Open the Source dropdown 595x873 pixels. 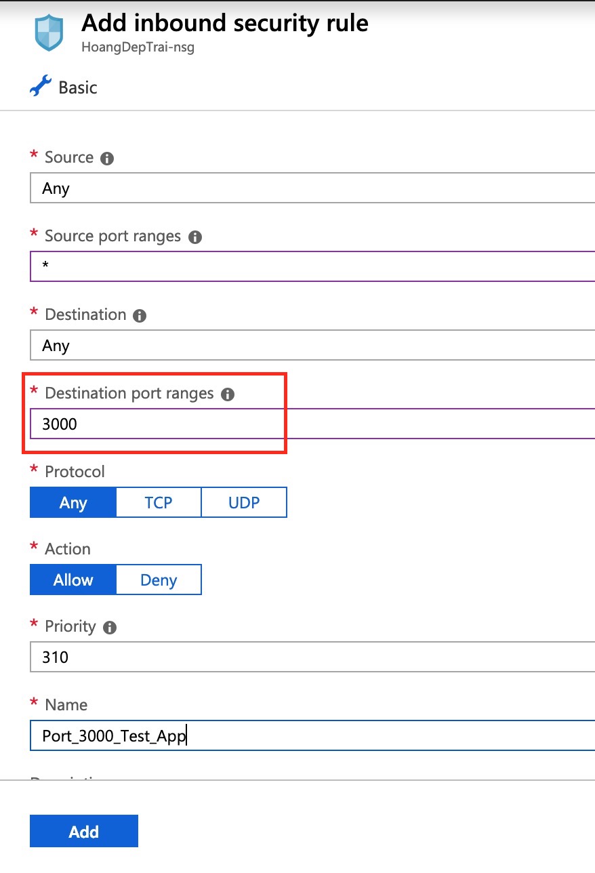pos(312,188)
